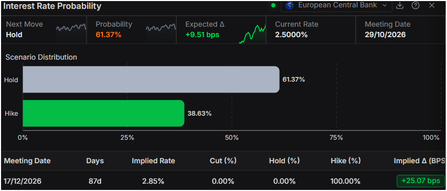This screenshot has height=191, width=447.
Task: Click the Cut (%) column header
Action: pos(223,161)
